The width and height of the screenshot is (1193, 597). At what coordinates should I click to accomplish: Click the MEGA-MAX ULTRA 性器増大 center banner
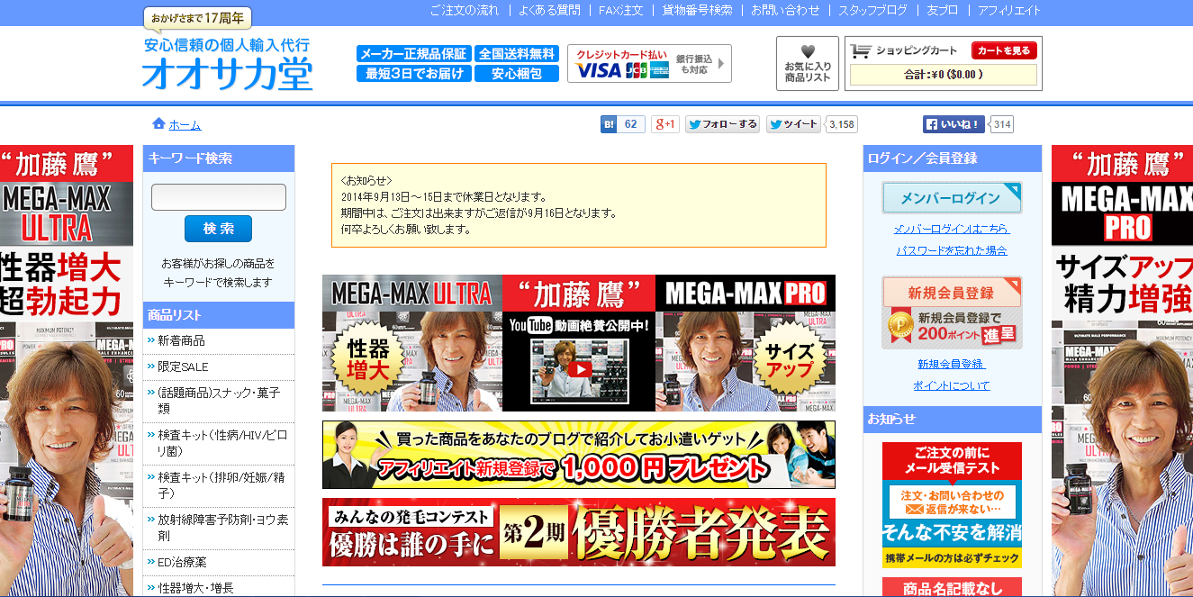pyautogui.click(x=412, y=343)
